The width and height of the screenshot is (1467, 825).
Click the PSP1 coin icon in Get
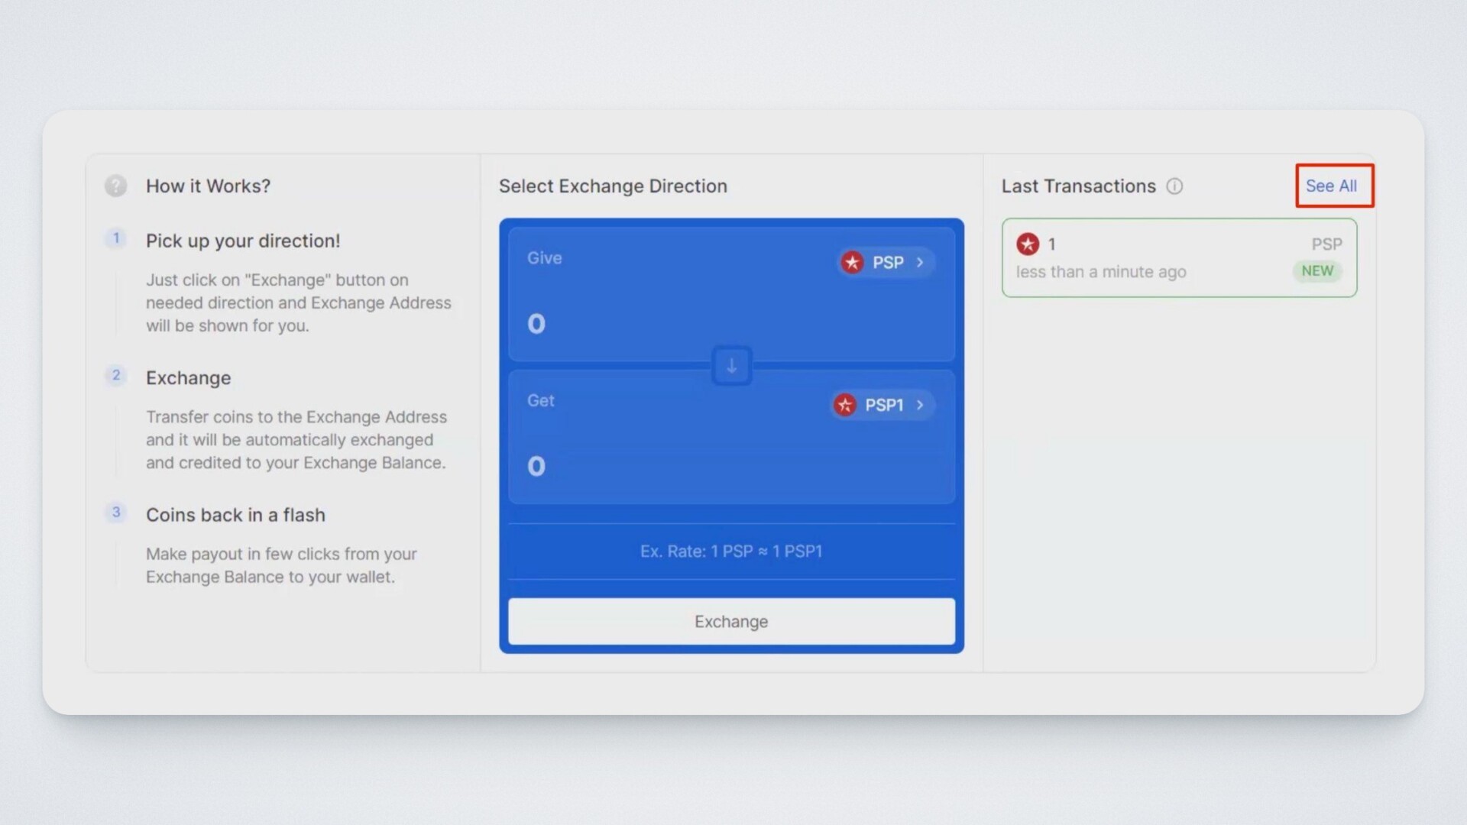point(844,405)
